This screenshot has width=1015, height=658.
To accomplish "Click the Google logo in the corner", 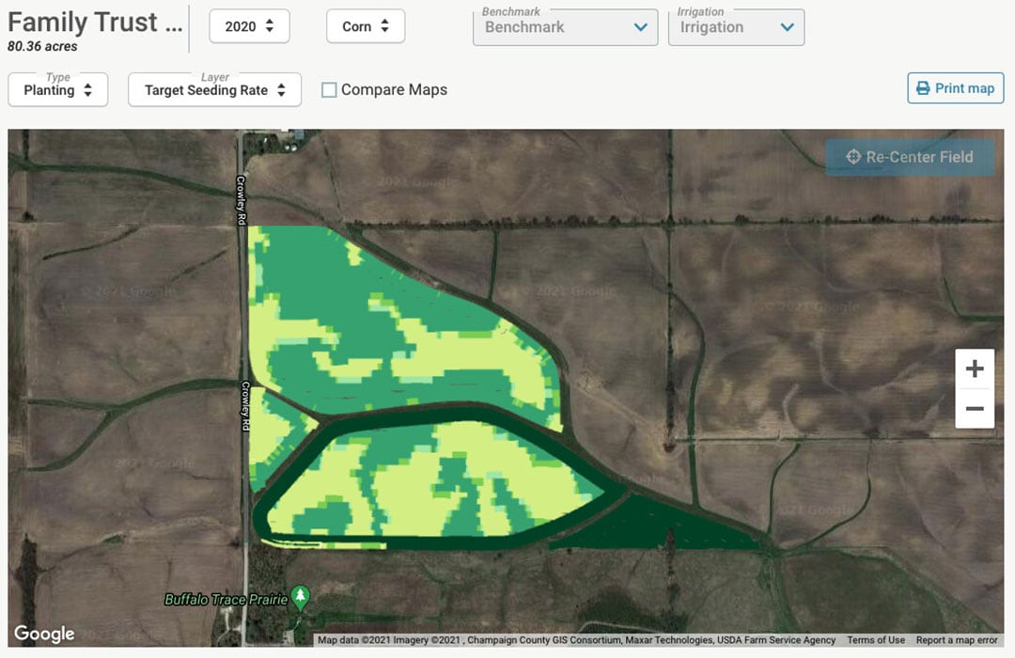I will 42,634.
